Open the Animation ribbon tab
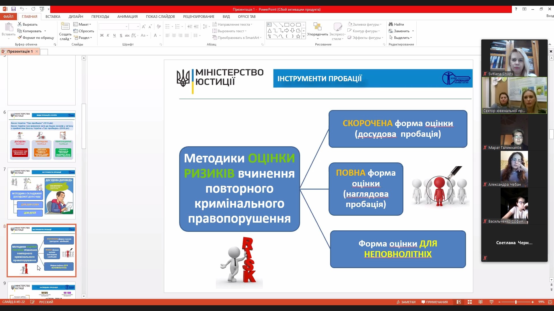Screen dimensions: 554x311 127,16
